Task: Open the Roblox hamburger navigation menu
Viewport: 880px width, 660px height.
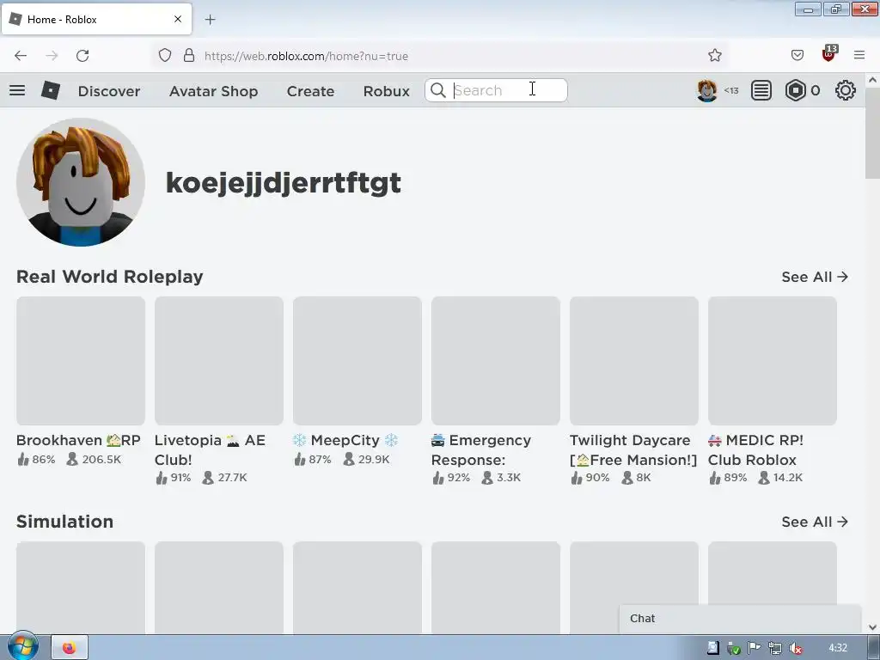Action: [x=17, y=90]
